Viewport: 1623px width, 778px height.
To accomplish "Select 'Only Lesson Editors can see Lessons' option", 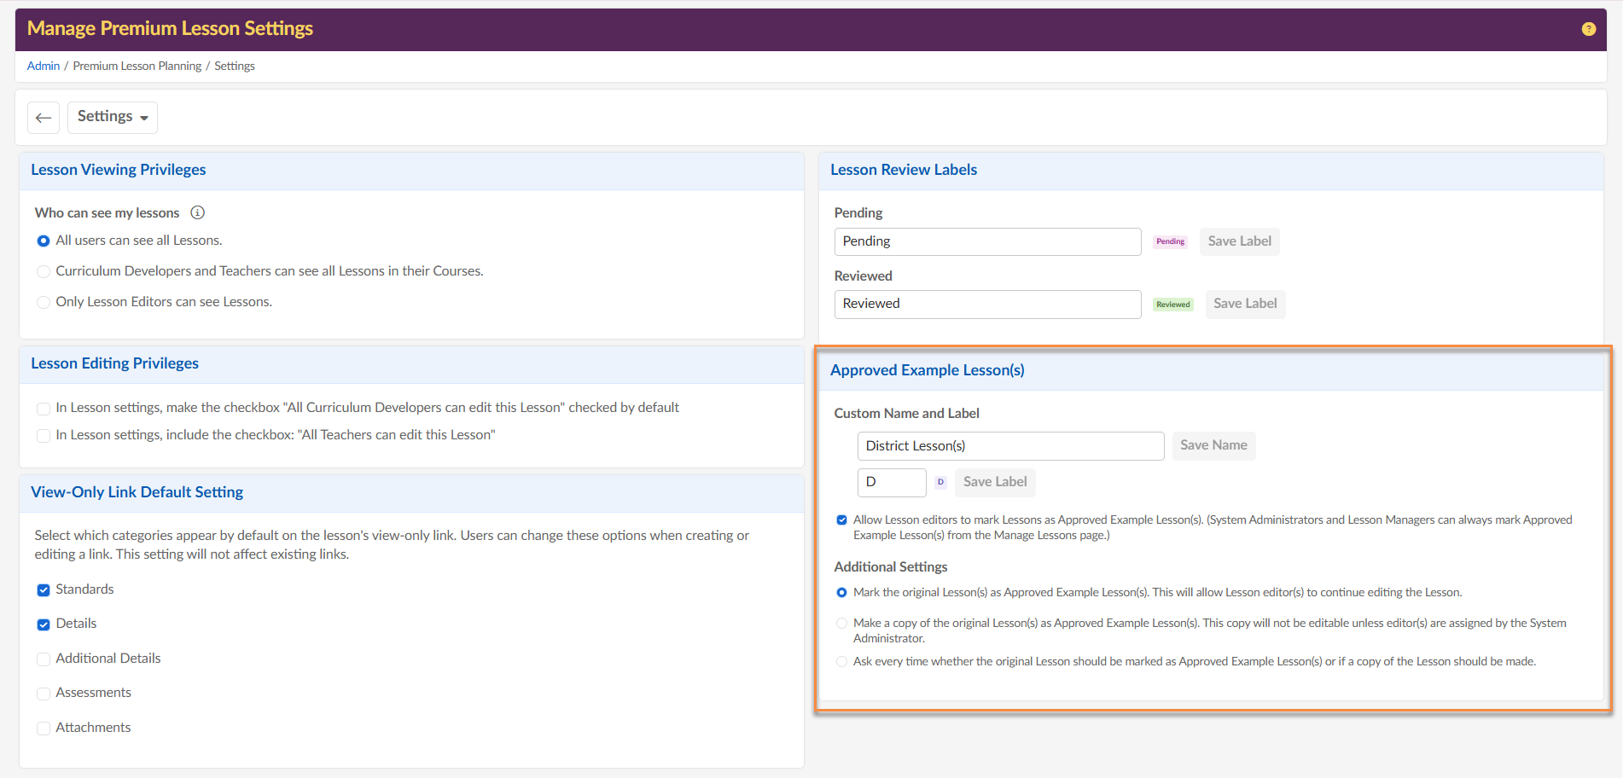I will point(44,302).
